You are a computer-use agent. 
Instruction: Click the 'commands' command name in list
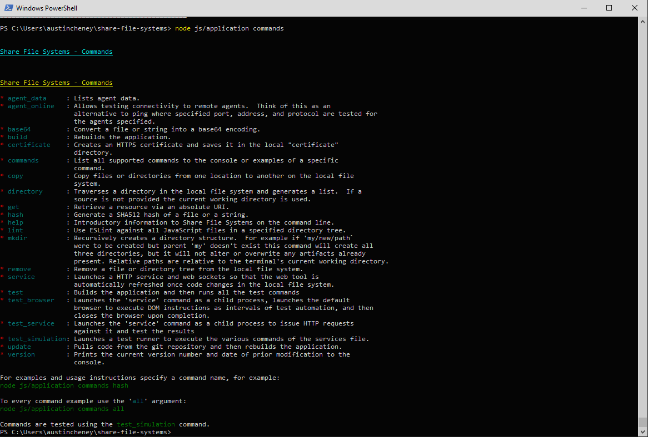pos(23,160)
